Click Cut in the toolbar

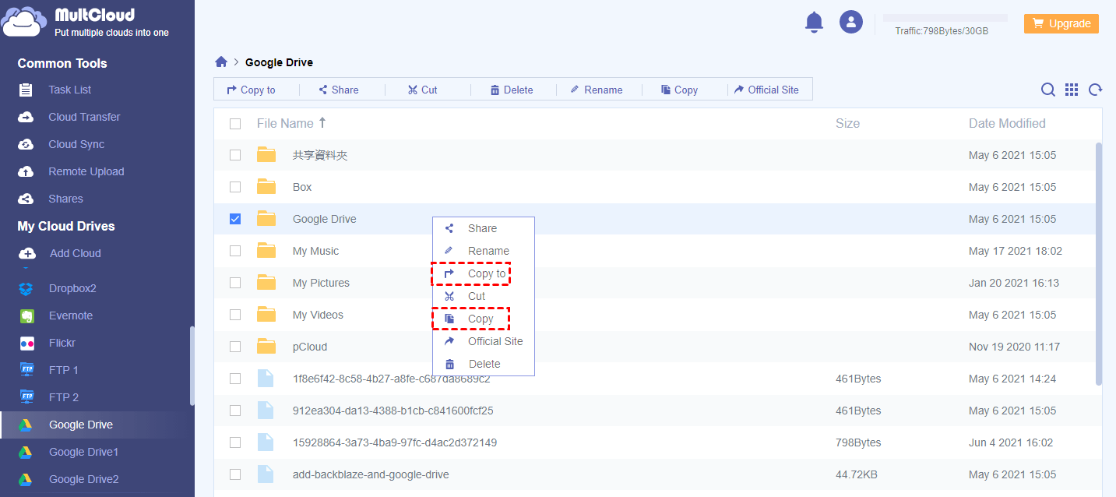pos(423,90)
